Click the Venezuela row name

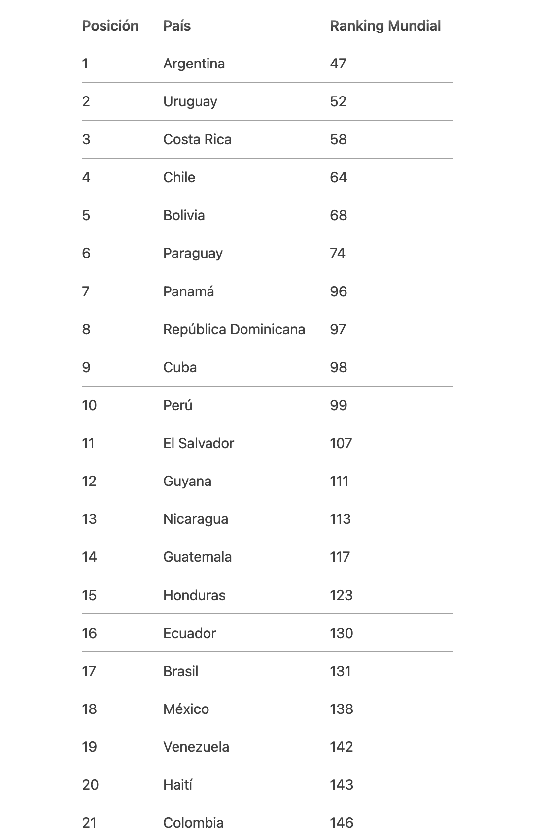pos(196,747)
